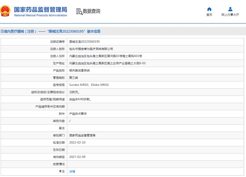
Task: Click the 有效期至 label
Action: (x=59, y=157)
